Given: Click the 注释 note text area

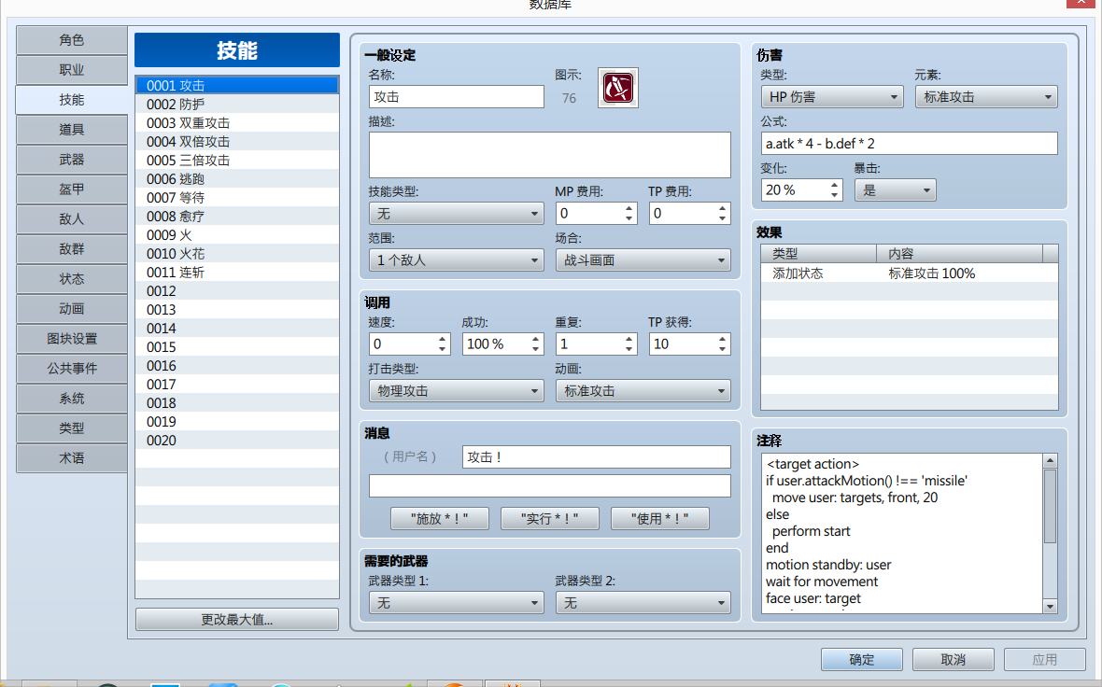Looking at the screenshot, I should point(902,533).
